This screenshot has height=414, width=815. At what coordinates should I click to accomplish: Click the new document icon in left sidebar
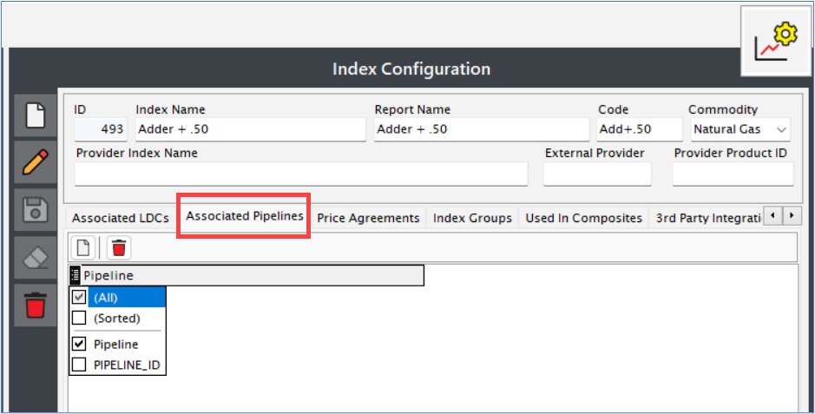click(x=36, y=115)
